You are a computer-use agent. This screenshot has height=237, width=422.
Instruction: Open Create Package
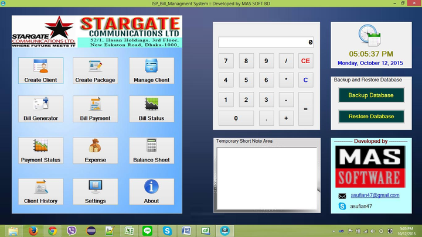click(x=96, y=71)
